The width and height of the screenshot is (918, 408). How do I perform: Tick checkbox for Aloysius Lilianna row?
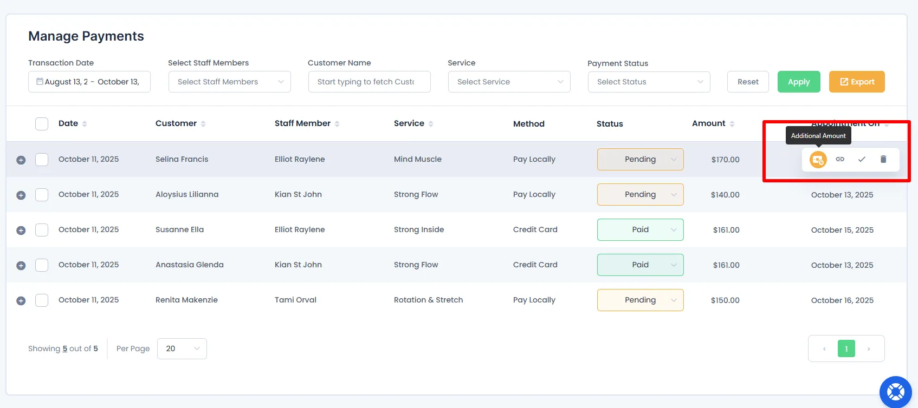point(42,195)
